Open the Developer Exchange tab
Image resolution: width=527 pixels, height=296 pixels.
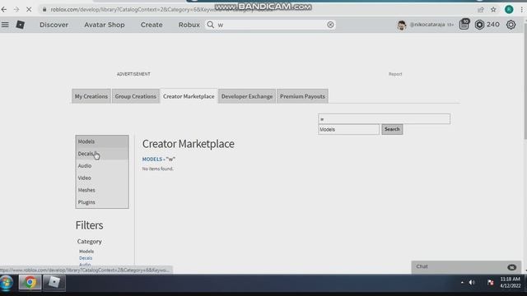(x=247, y=96)
